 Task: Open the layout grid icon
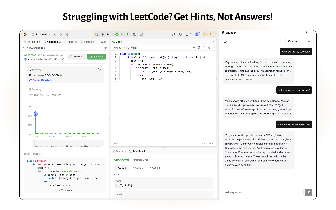click(x=173, y=34)
